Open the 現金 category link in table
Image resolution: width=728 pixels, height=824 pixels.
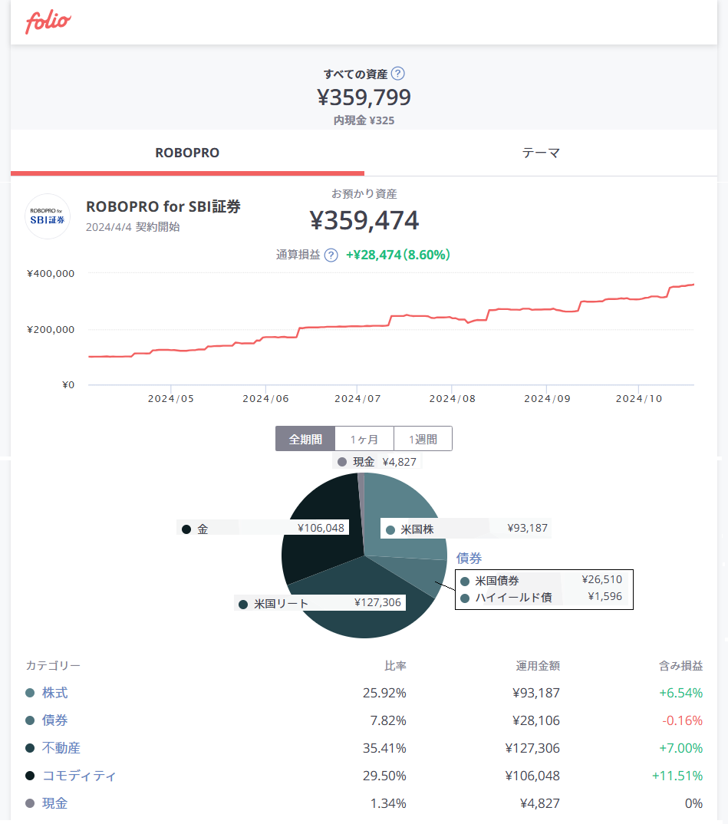(x=54, y=803)
